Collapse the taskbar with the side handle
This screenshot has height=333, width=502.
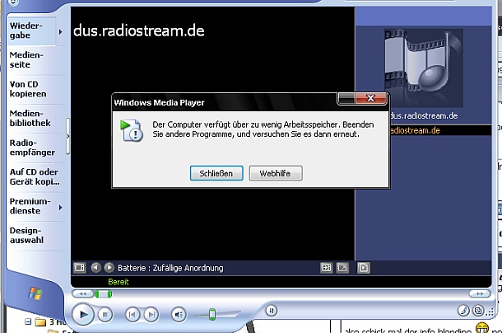point(67,136)
